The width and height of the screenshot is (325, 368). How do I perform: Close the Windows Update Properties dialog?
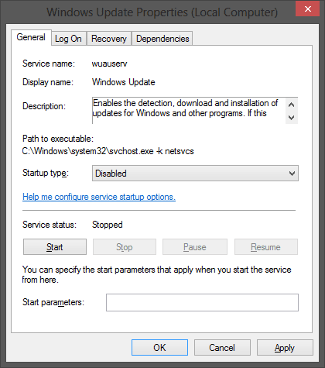point(307,9)
